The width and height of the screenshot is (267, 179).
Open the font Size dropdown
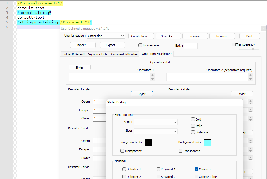(156, 131)
